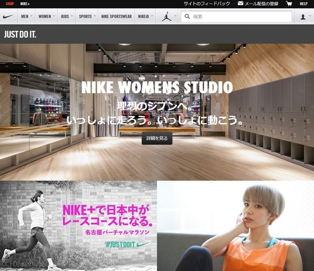314x271 pixels.
Task: Open the Jordan Jumpman brand icon
Action: point(166,17)
